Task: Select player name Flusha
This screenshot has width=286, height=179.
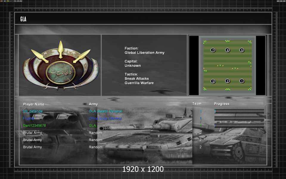Action: 29,118
